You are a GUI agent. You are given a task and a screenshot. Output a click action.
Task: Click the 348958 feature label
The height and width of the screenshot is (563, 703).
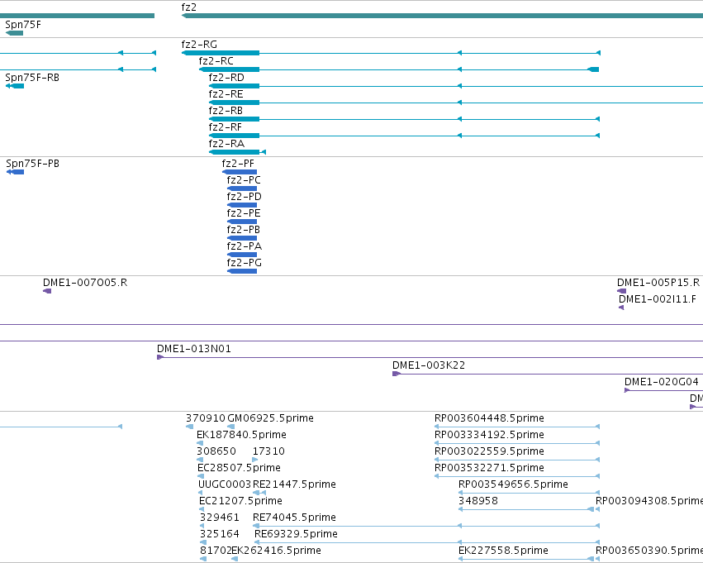[478, 501]
